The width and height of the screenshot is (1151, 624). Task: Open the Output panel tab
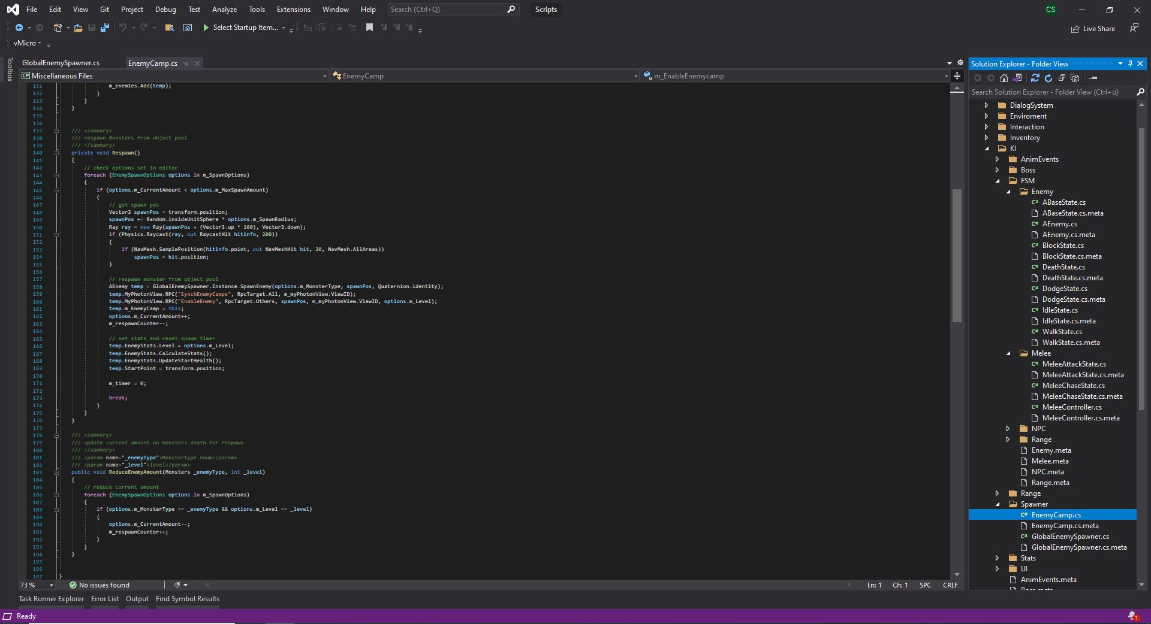point(137,599)
